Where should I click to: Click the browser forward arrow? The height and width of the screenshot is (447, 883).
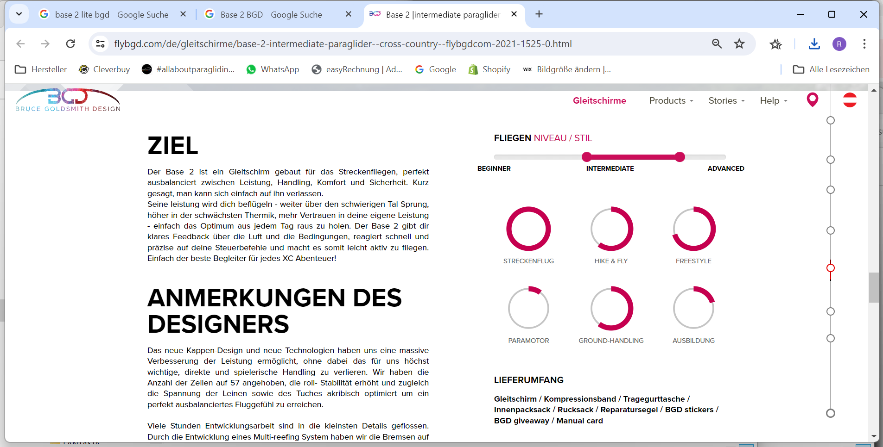45,44
